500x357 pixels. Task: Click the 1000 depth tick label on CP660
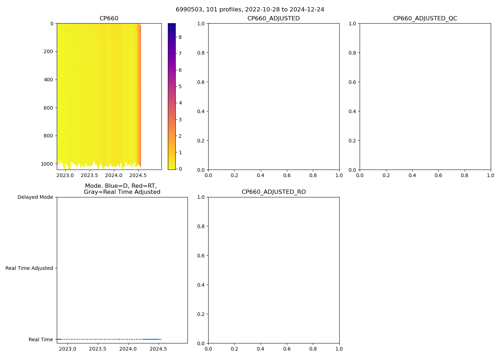pos(47,164)
